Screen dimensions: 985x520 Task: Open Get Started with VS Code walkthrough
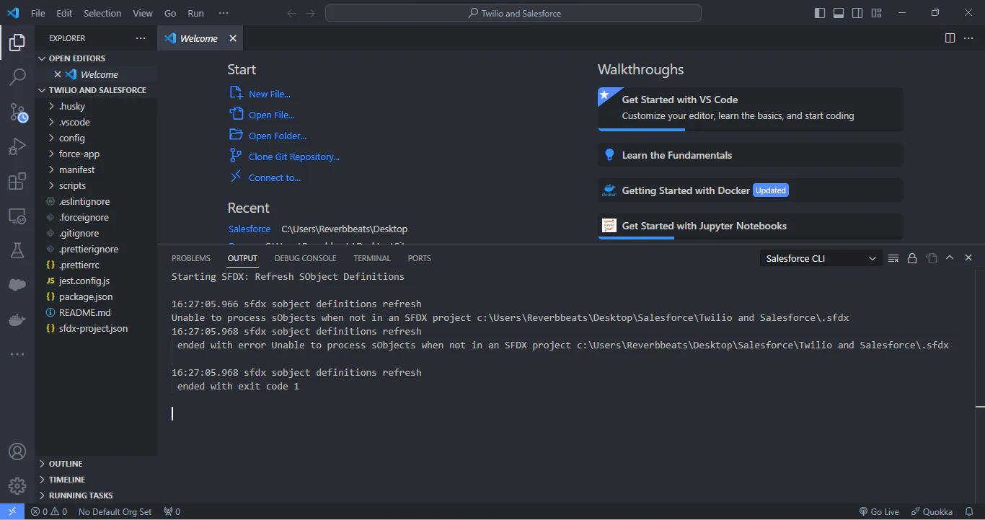pyautogui.click(x=751, y=109)
